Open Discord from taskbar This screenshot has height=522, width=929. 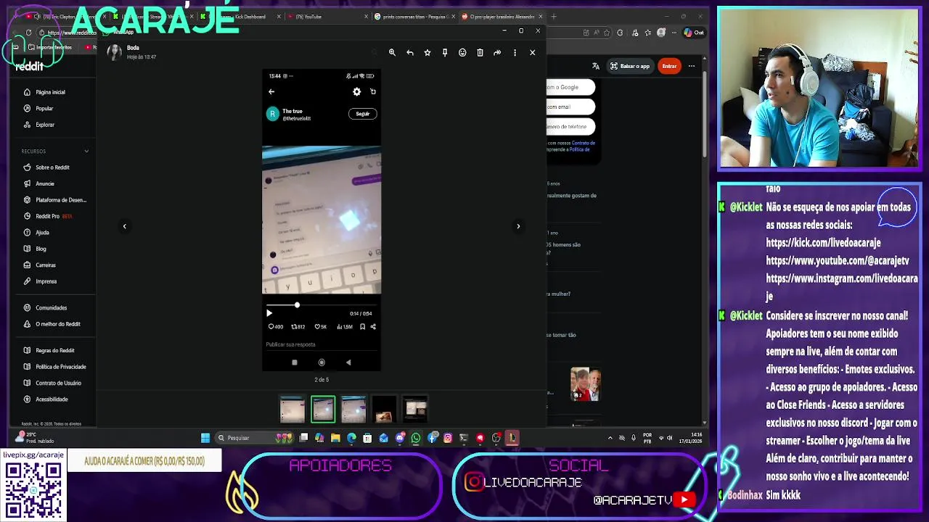pyautogui.click(x=400, y=438)
